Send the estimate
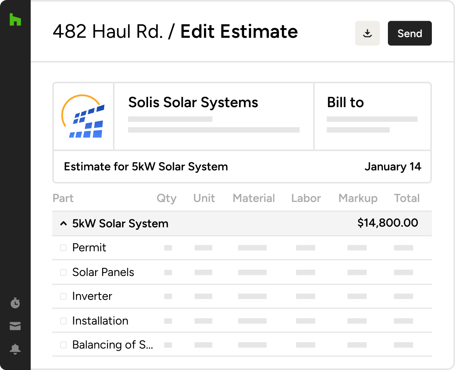Screen dimensions: 455x370 click(410, 34)
